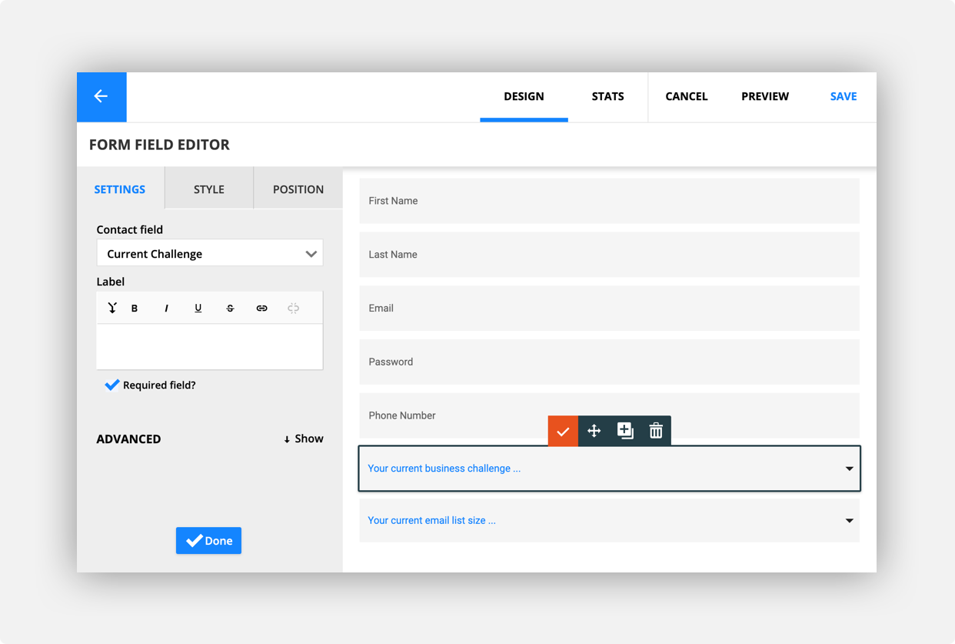Click the blue back arrow at top left

[x=101, y=95]
